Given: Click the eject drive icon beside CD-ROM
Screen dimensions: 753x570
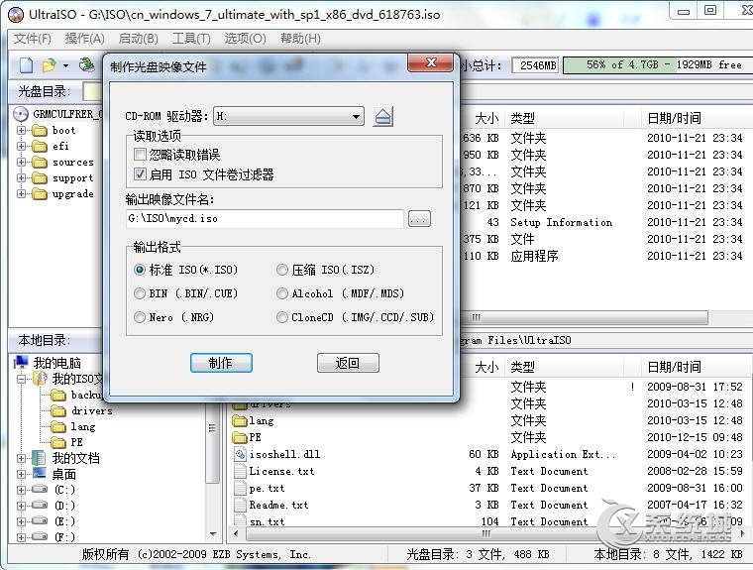Looking at the screenshot, I should (x=382, y=116).
